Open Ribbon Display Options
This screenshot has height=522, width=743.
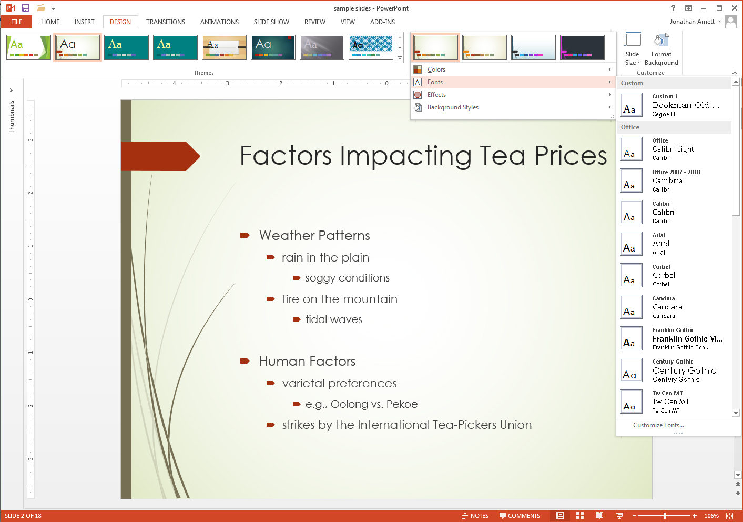pos(688,8)
